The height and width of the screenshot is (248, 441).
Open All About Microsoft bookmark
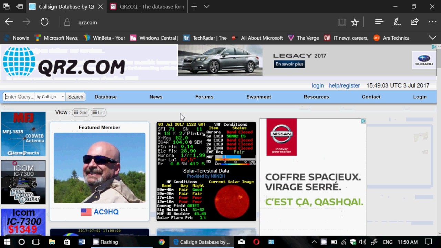pos(257,38)
